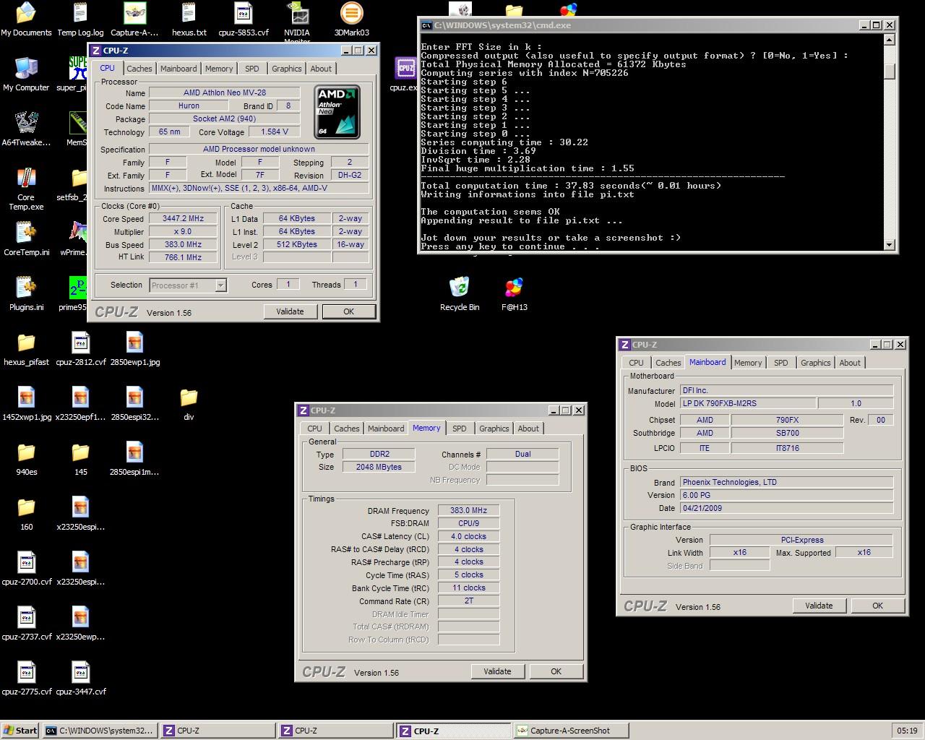Click OK in Memory window
Screen dimensions: 925x740
(556, 671)
